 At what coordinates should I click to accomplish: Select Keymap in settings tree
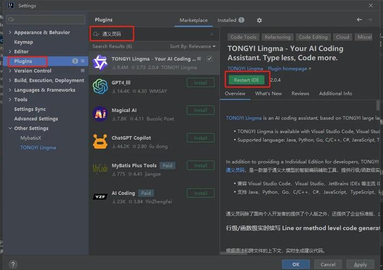(23, 42)
